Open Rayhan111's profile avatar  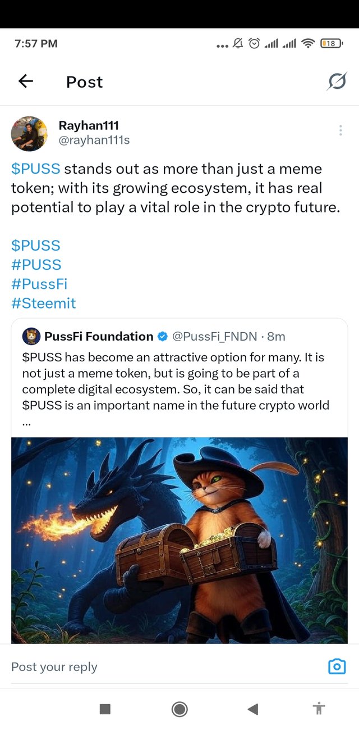(x=29, y=134)
